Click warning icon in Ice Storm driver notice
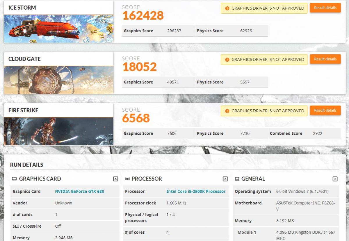 point(227,8)
